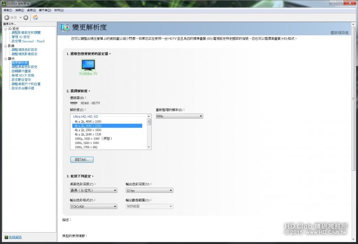This screenshot has height=244, width=358.
Task: Select resolution 1080p, 1920 x 1080 (原型)
Action: pyautogui.click(x=107, y=139)
